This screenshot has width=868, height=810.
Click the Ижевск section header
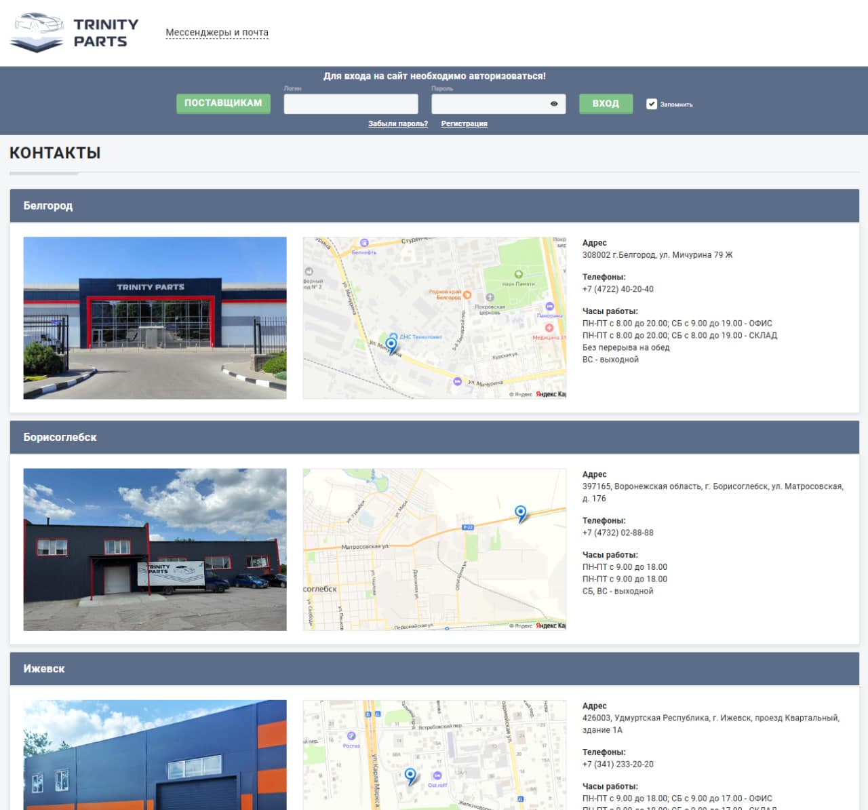[434, 668]
